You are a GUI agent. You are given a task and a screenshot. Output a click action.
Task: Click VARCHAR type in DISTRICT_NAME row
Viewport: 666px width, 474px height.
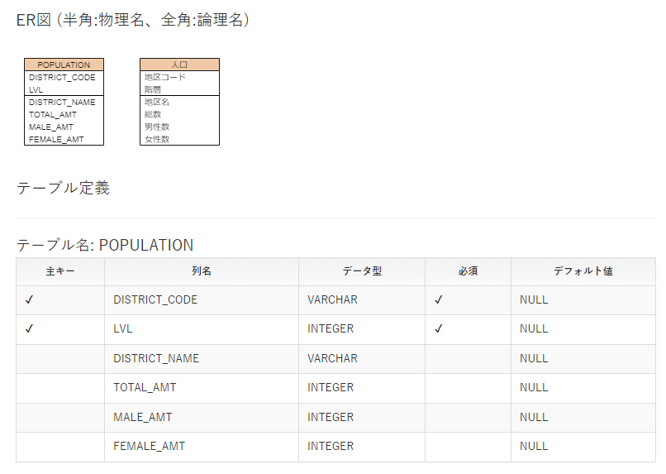[332, 359]
